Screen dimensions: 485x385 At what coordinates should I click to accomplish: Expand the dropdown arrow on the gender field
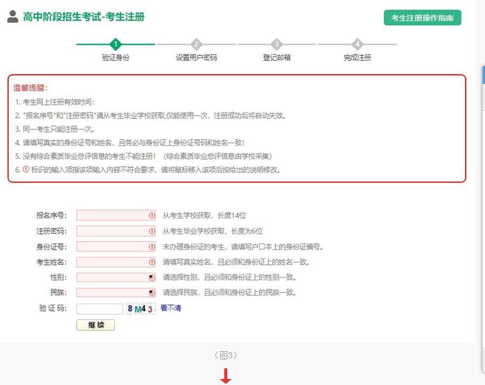(150, 277)
